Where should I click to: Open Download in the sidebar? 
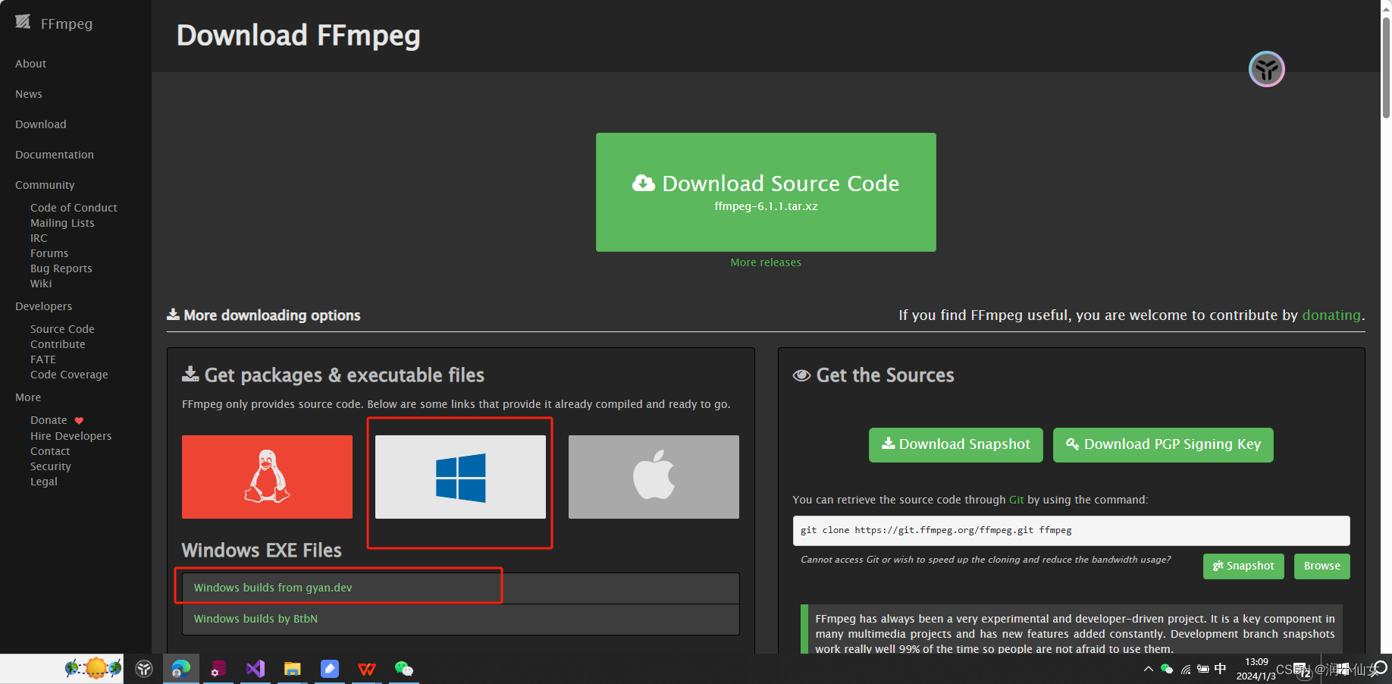(x=41, y=124)
